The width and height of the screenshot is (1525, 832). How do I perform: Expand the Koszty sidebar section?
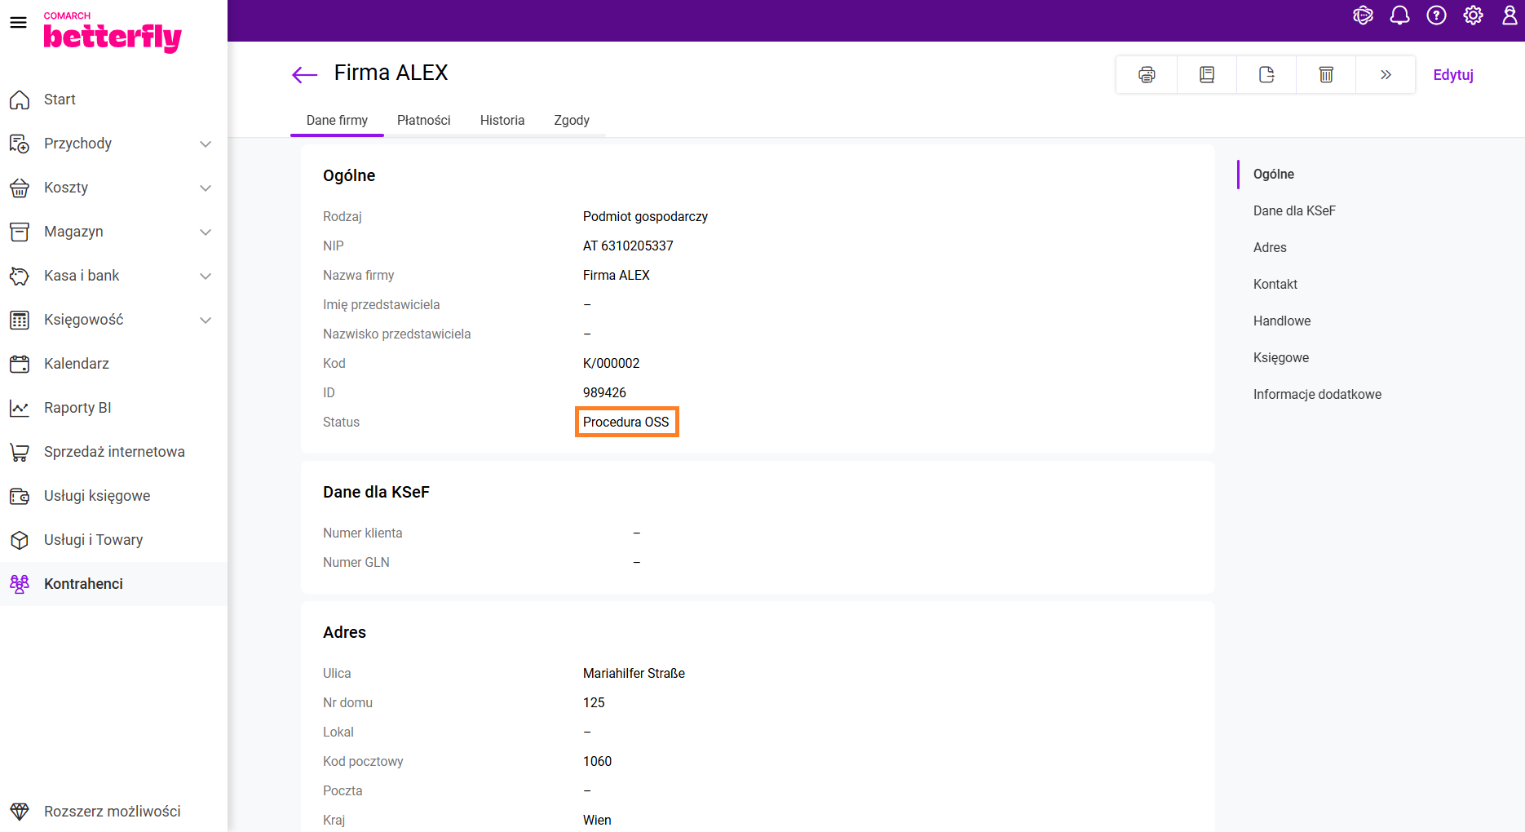(x=206, y=188)
